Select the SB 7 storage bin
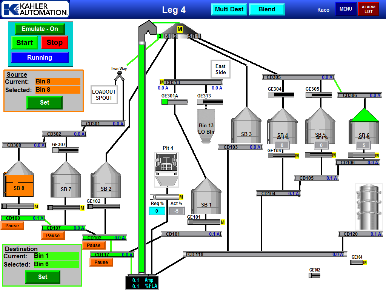 (x=66, y=180)
